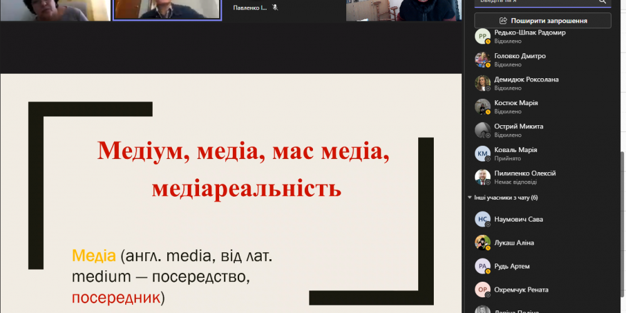Click the Павленко participant video tile
The image size is (626, 313).
282,10
